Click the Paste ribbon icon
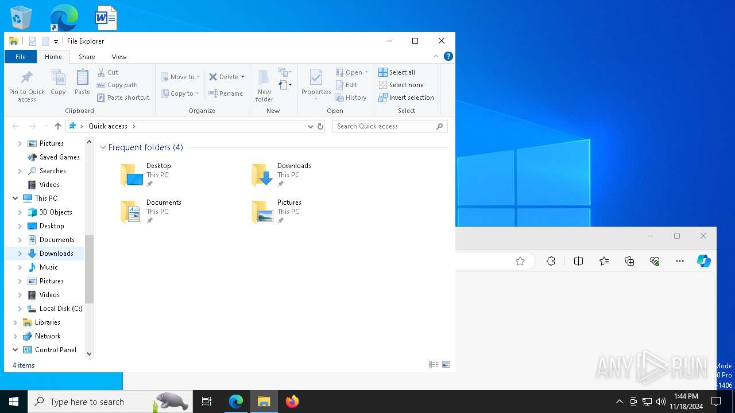The height and width of the screenshot is (413, 735). point(82,83)
